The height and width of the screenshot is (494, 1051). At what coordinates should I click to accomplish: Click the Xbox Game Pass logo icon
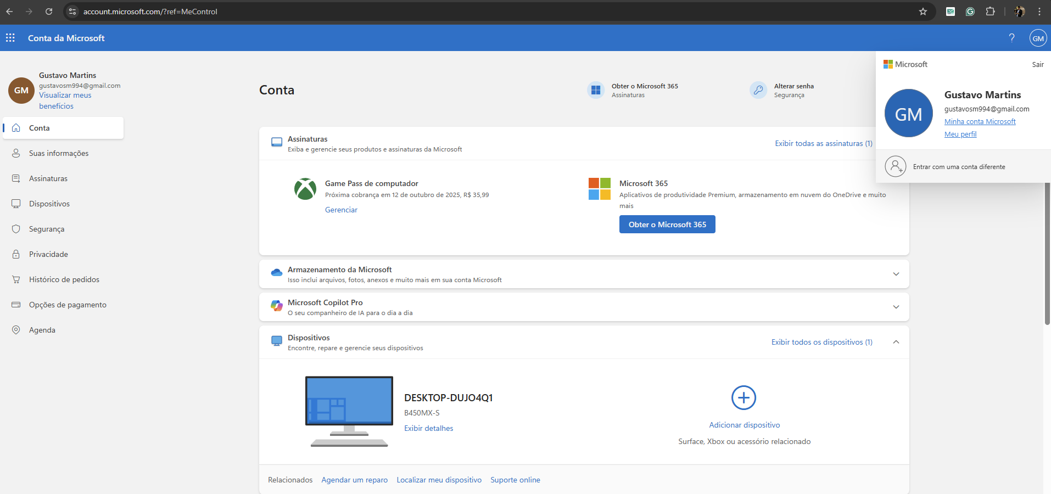(305, 189)
